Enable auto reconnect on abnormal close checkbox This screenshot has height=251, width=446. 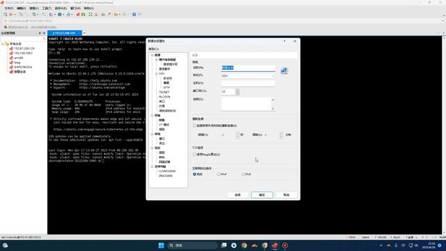tap(194, 125)
